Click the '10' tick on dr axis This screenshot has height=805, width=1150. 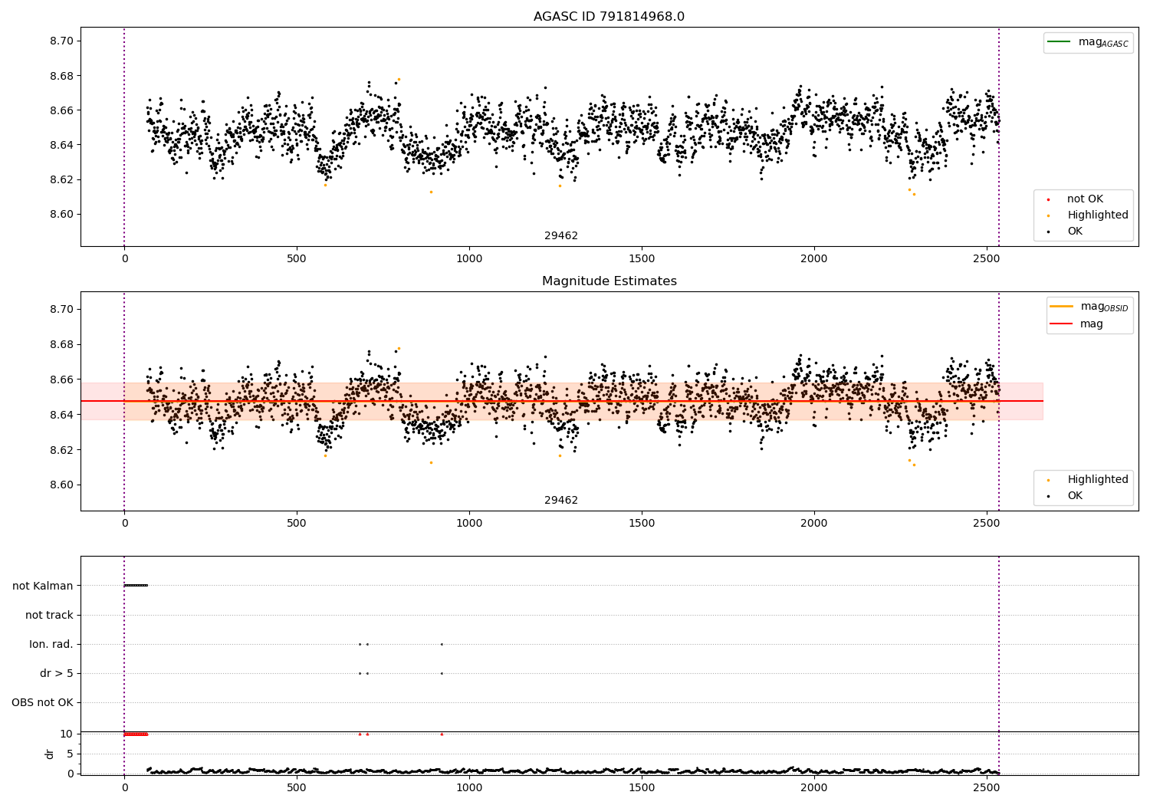tap(67, 734)
